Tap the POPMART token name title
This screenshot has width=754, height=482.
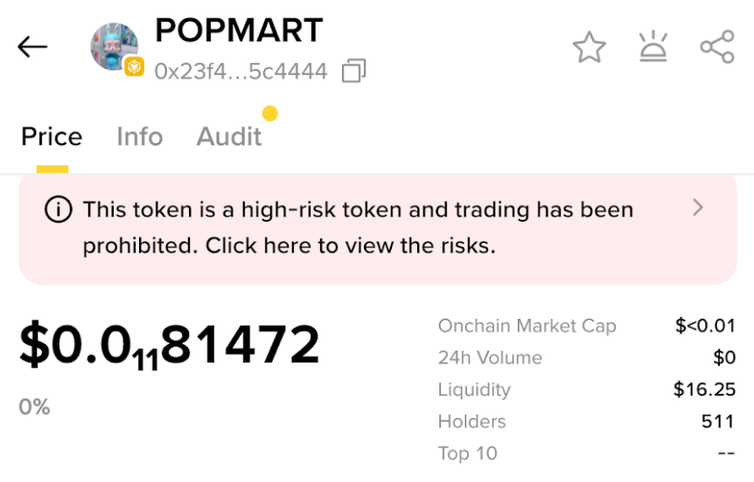coord(238,31)
